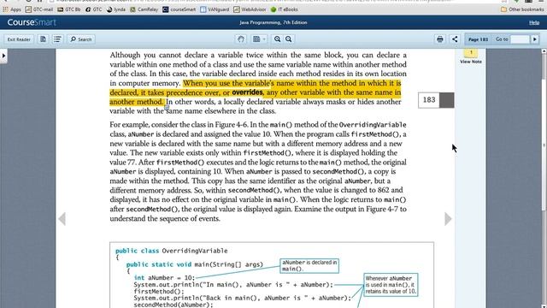Open the GTC Google bookmark
547x308 pixels.
click(x=94, y=9)
